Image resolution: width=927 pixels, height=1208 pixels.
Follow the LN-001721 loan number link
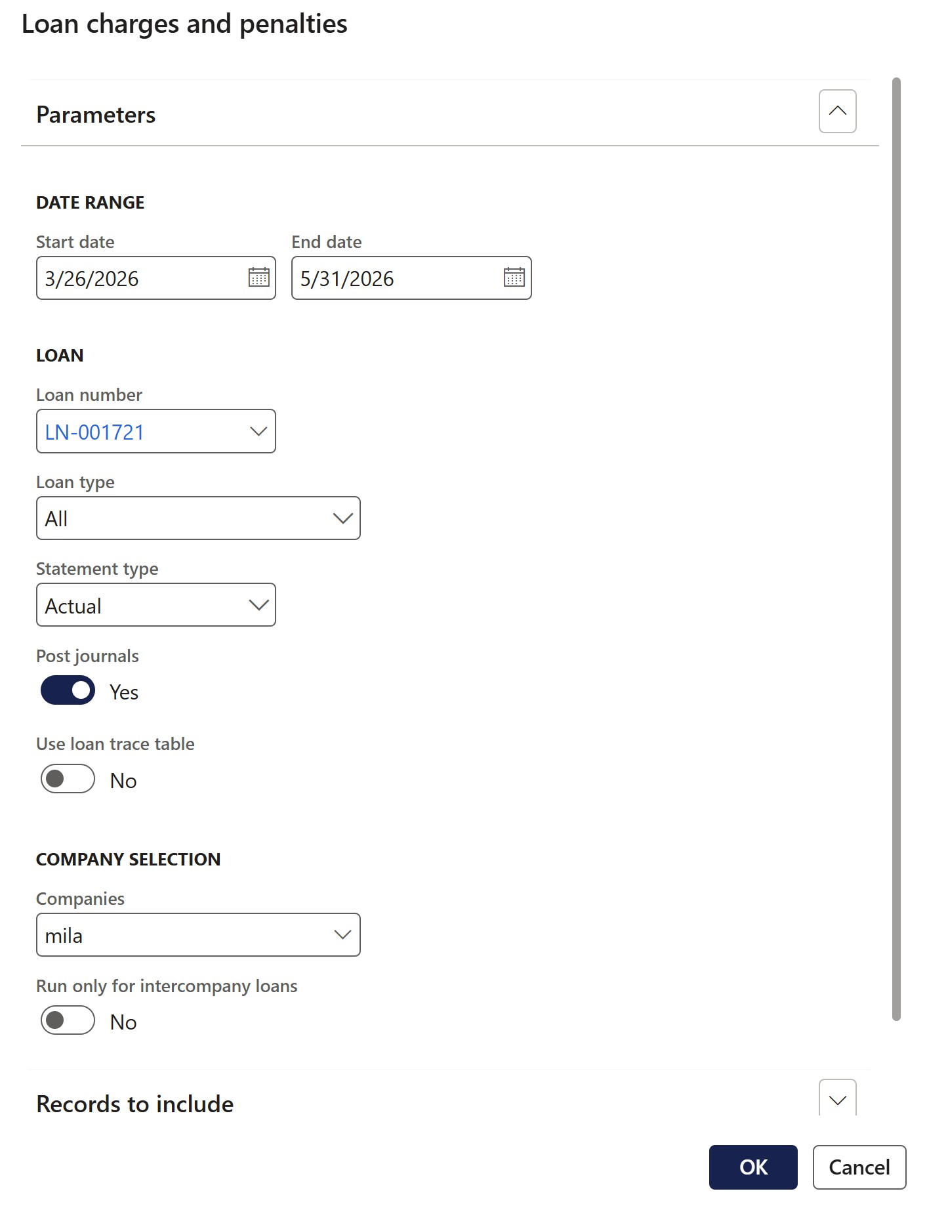[x=94, y=432]
